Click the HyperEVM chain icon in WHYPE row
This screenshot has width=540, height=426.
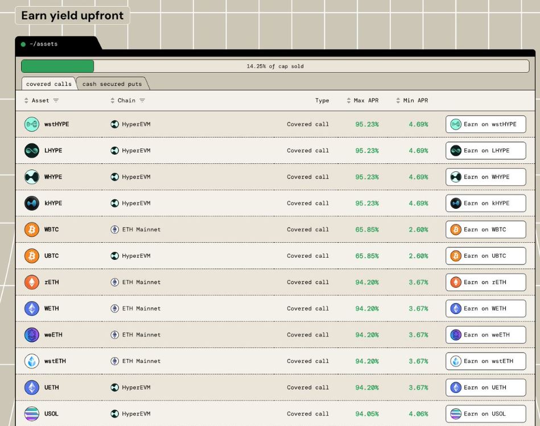[115, 177]
